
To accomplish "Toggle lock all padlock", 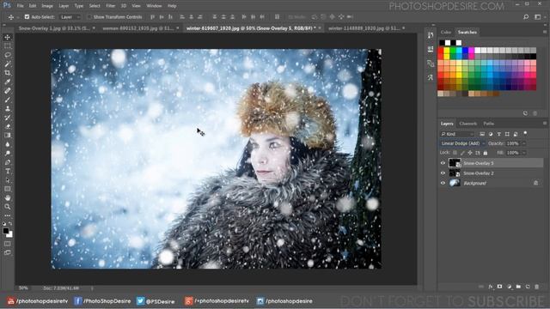I will (486, 153).
